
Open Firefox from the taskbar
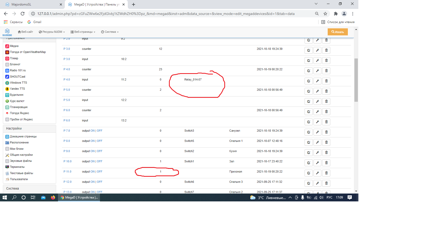coord(53,197)
